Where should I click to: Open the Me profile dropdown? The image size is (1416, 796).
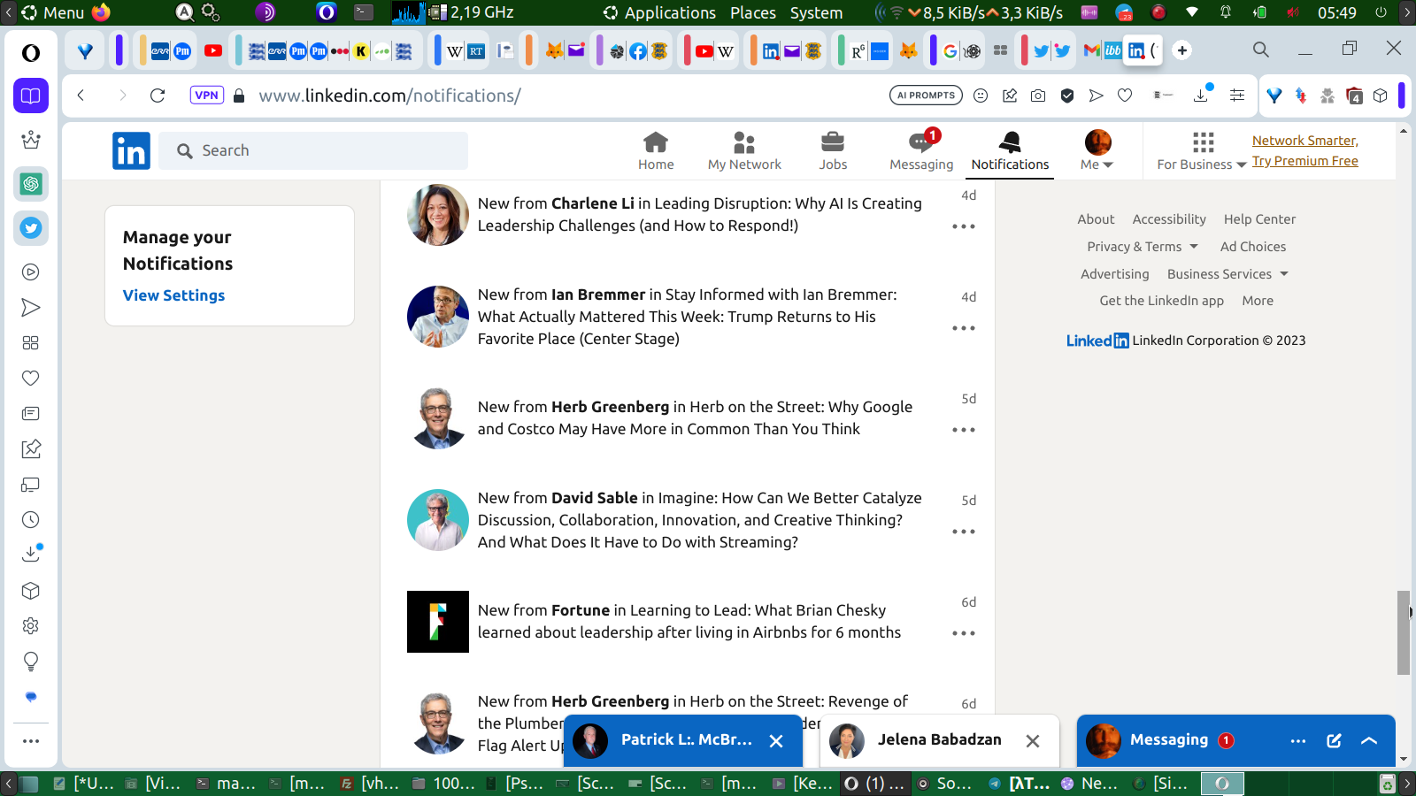(1097, 150)
